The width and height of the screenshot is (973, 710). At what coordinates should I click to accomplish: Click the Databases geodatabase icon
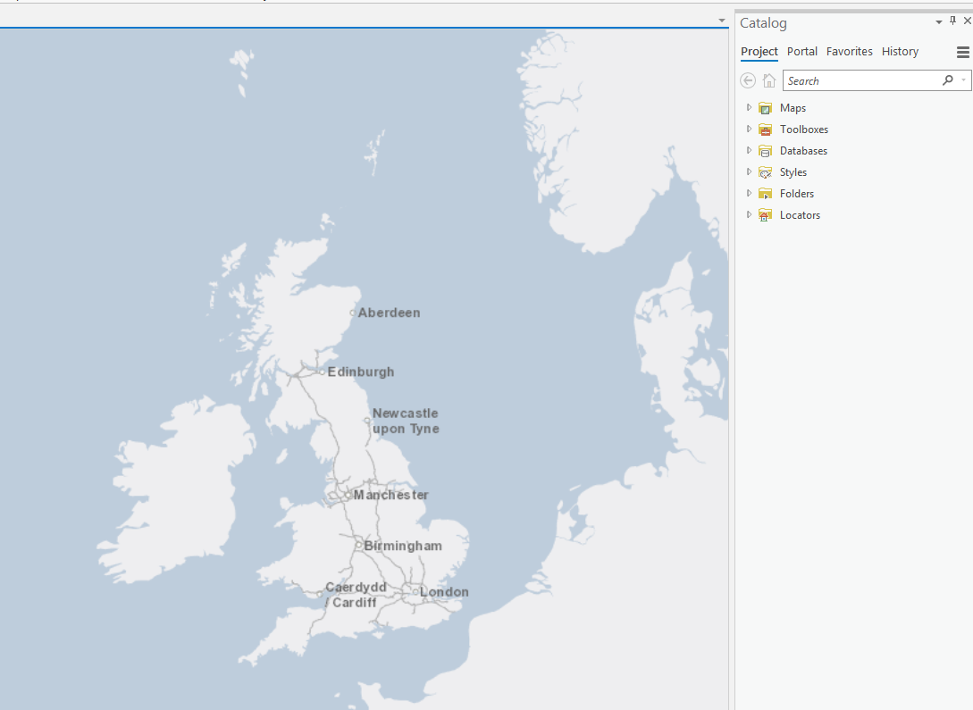coord(766,150)
